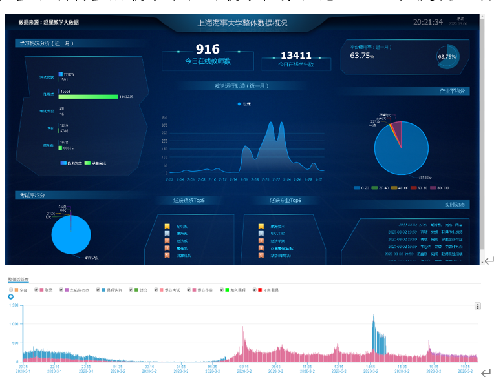Click the blue 0-20 legend swatch under pie chart
The width and height of the screenshot is (494, 388).
(356, 188)
